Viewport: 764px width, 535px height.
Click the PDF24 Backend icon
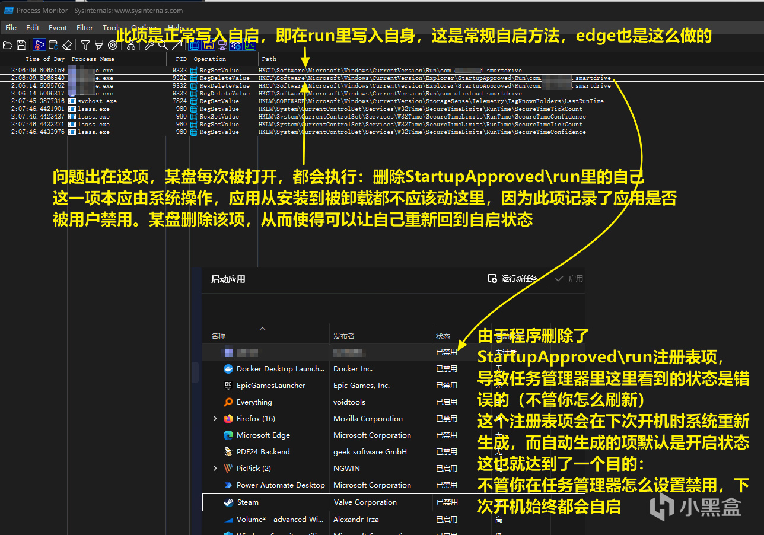pyautogui.click(x=228, y=452)
